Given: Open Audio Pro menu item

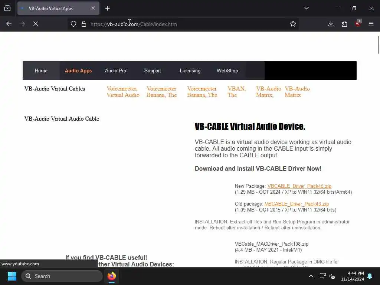Looking at the screenshot, I should pos(116,71).
